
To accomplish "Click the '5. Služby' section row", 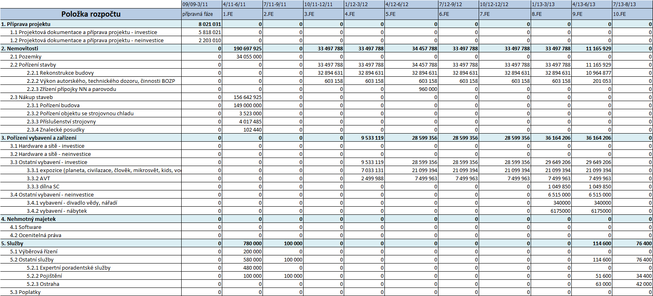I will [326, 243].
